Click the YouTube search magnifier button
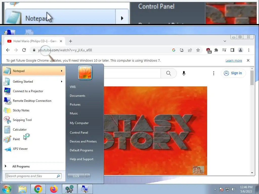259x194 pixels. click(x=169, y=73)
